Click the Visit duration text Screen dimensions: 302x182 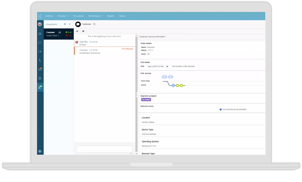point(183,66)
